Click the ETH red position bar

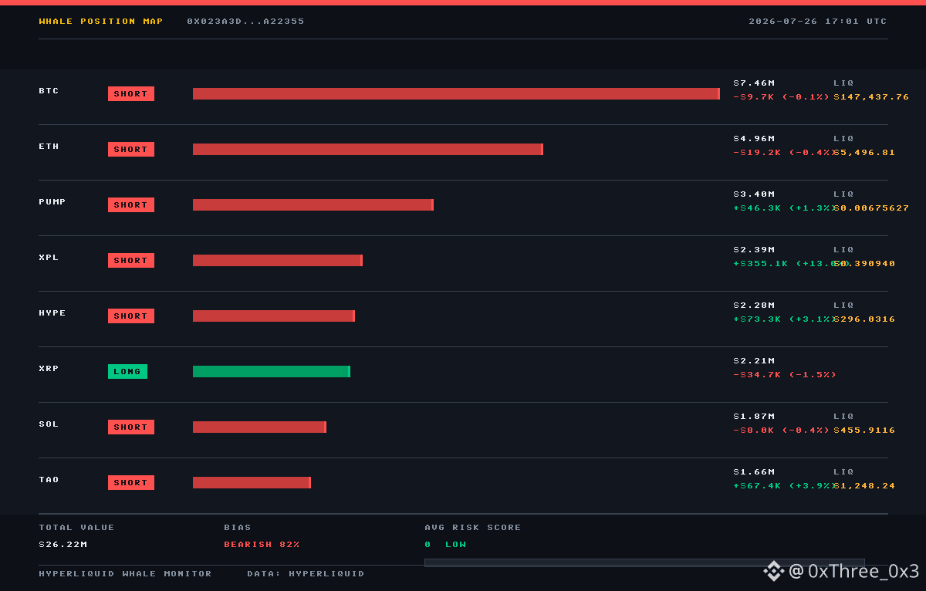pyautogui.click(x=368, y=150)
